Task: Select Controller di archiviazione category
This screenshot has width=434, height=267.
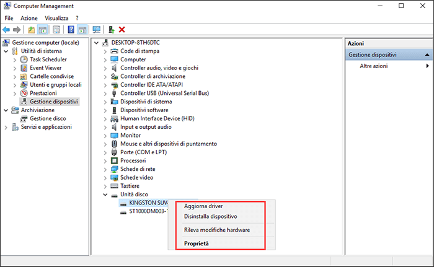Action: 153,76
